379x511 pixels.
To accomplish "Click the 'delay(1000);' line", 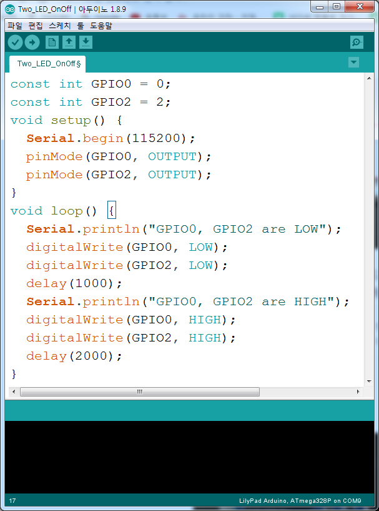I will (74, 284).
